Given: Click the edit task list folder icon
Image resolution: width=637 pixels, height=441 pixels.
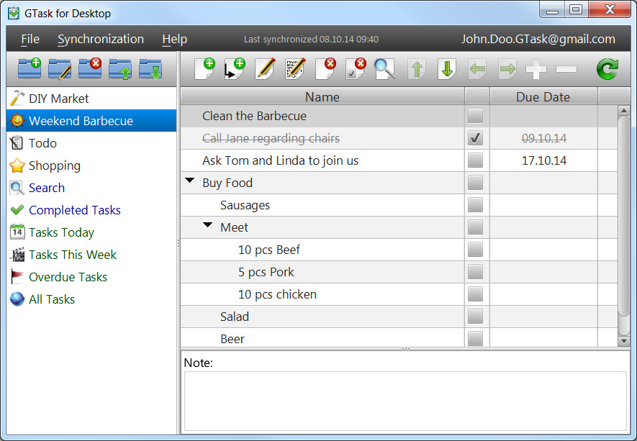Looking at the screenshot, I should pos(60,68).
